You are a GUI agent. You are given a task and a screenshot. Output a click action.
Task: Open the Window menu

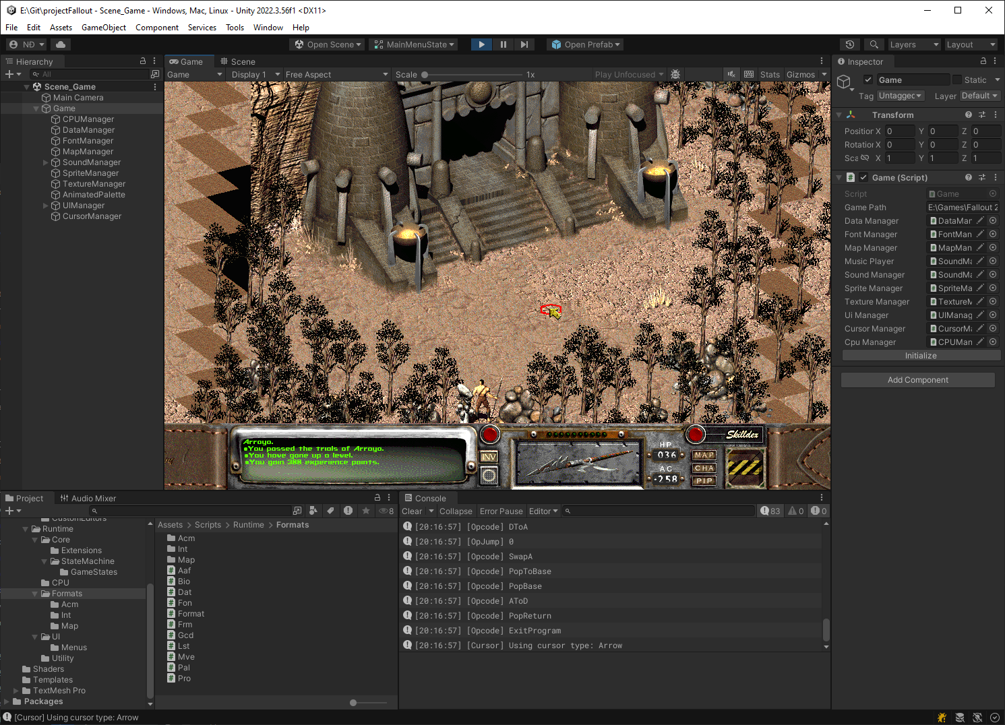[x=268, y=28]
